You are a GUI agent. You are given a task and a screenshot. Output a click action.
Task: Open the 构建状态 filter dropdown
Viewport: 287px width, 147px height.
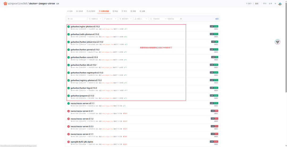[95, 19]
